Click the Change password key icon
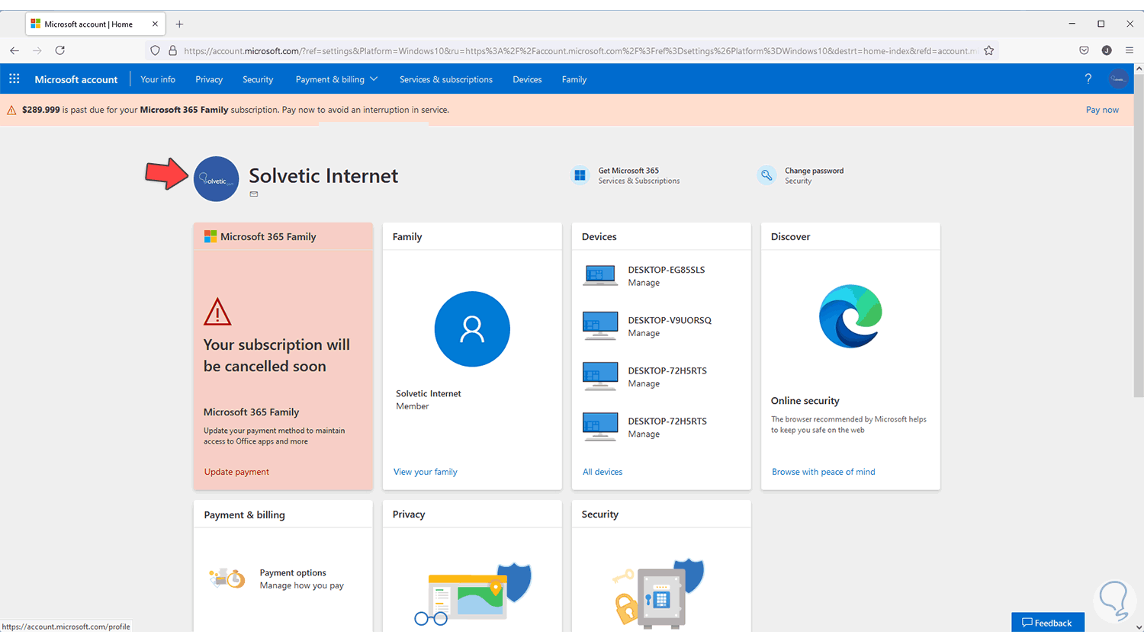 766,175
